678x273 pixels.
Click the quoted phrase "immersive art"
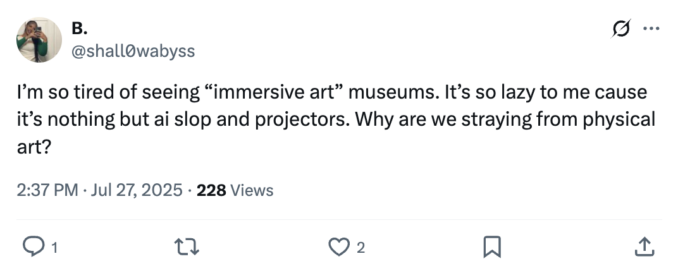pos(274,92)
